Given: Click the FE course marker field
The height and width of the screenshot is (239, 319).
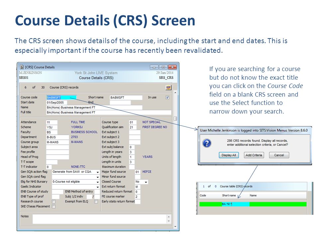Looking at the screenshot, I should (138, 197).
